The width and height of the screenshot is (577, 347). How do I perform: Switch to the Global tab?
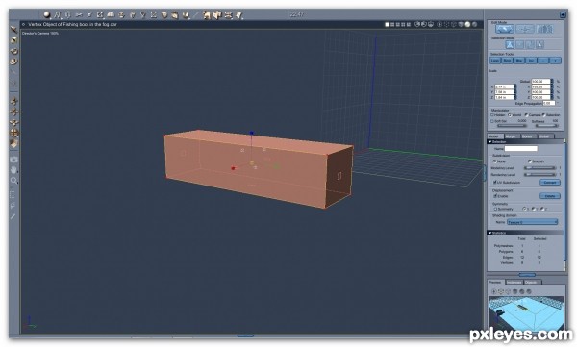point(544,136)
